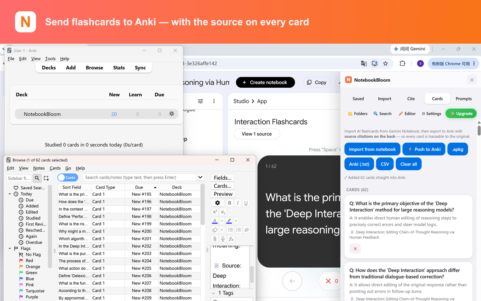Click the Clear all button
Screen dimensions: 481x301
(408, 164)
